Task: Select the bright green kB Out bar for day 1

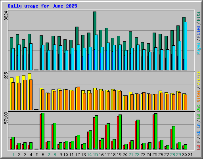Action: tap(13, 143)
